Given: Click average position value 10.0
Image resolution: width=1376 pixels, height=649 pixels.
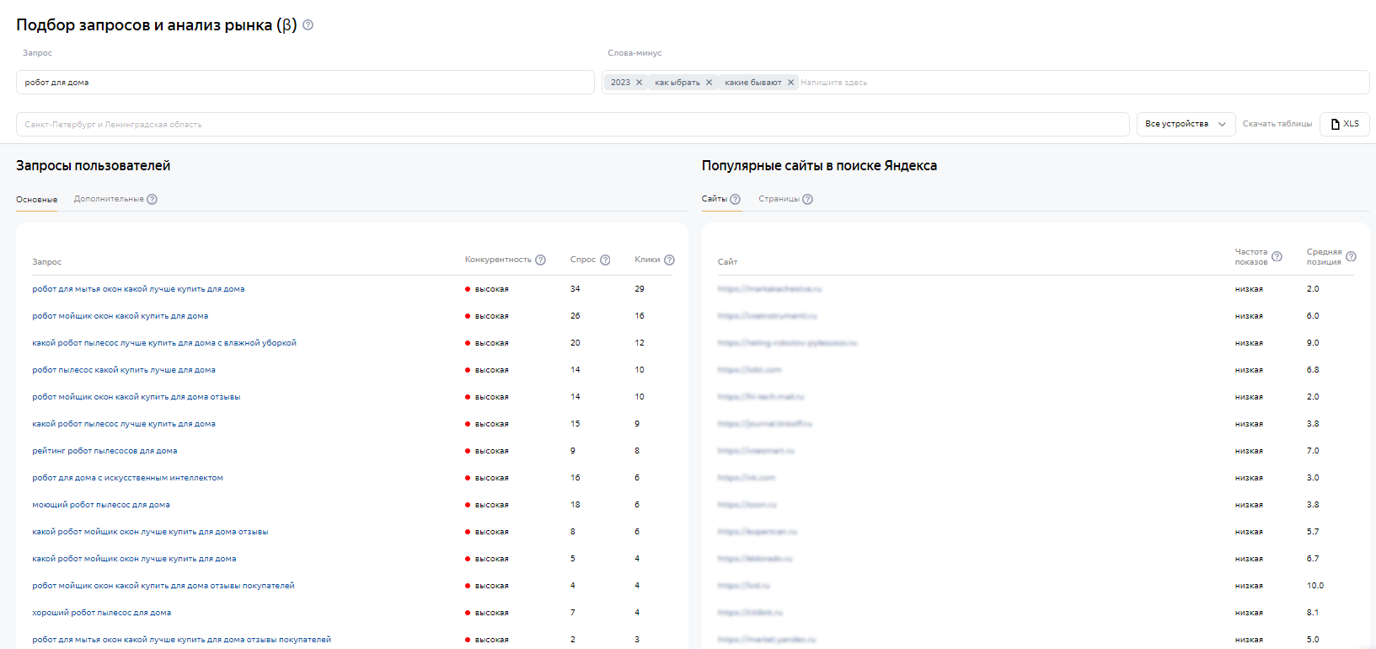Looking at the screenshot, I should (x=1315, y=586).
